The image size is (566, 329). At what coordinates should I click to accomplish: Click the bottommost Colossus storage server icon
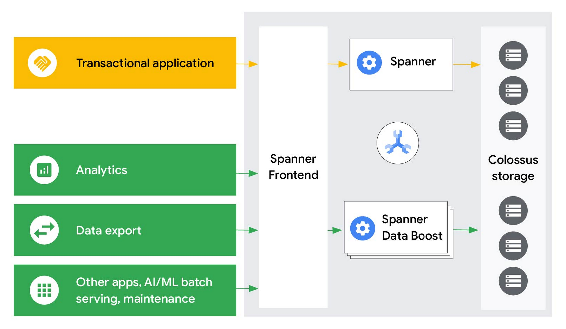coord(513,281)
